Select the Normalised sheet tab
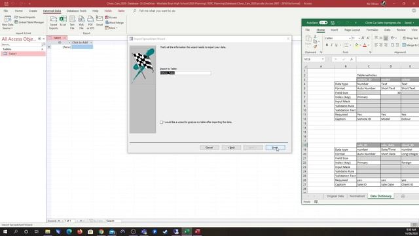This screenshot has width=419, height=236. (357, 196)
